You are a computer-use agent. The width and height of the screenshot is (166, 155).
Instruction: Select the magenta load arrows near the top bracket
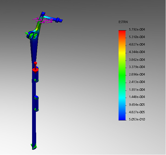43,20
